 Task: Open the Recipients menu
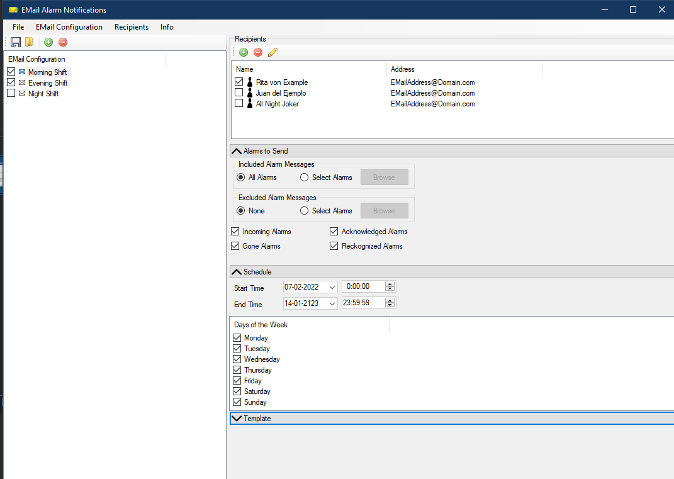tap(131, 27)
